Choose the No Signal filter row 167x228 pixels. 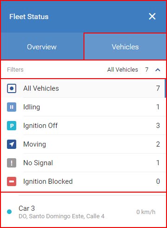coord(83,163)
